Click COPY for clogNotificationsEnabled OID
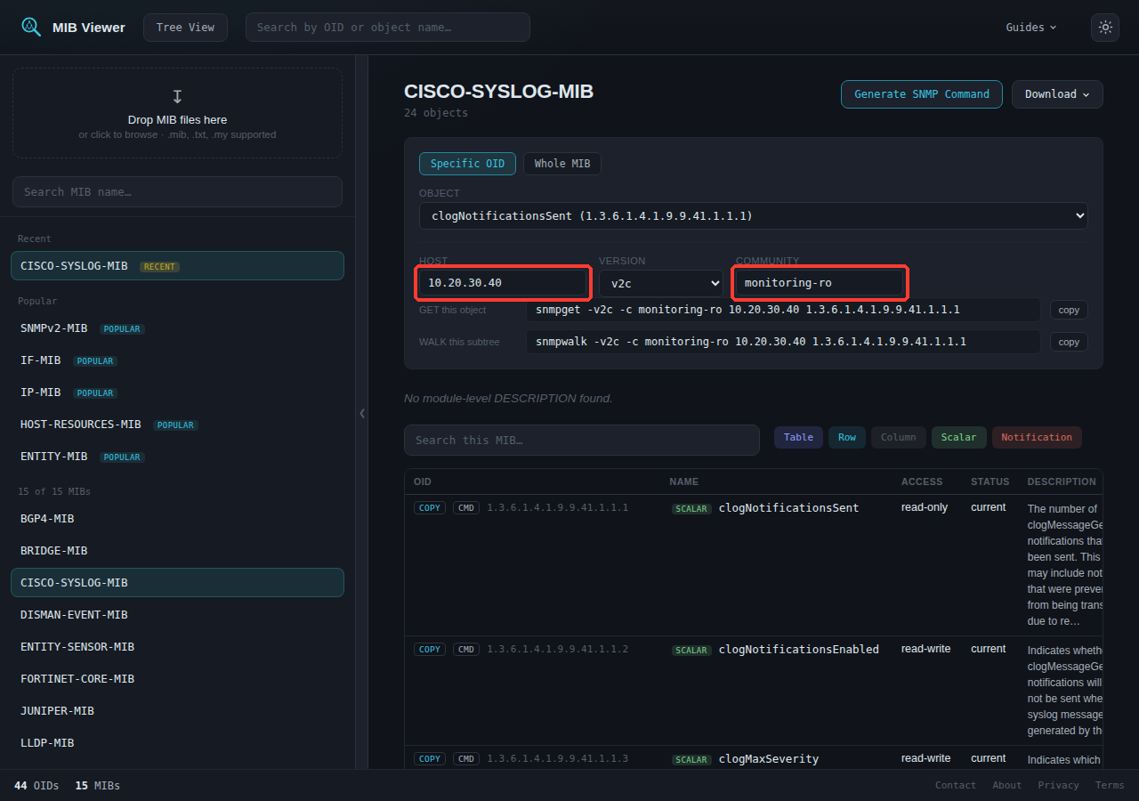This screenshot has width=1139, height=801. point(430,650)
